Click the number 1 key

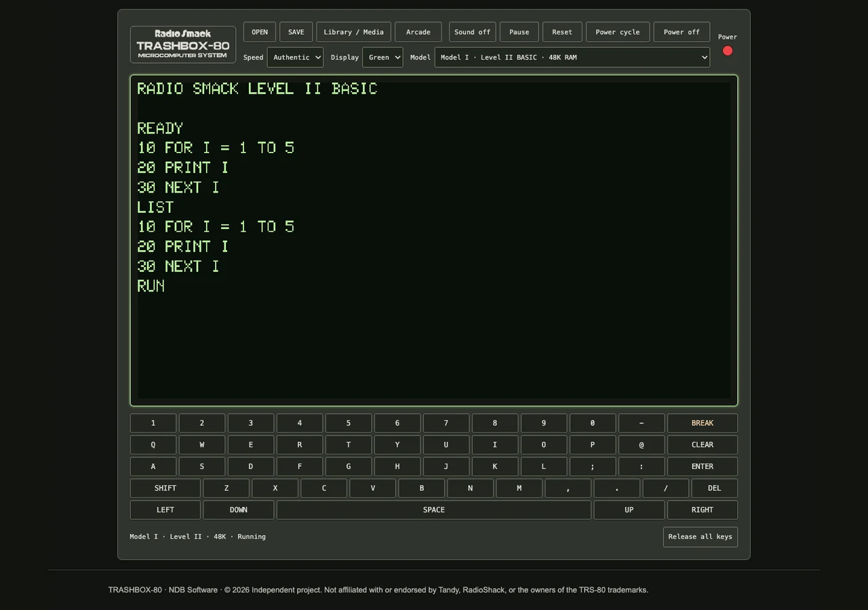tap(153, 423)
